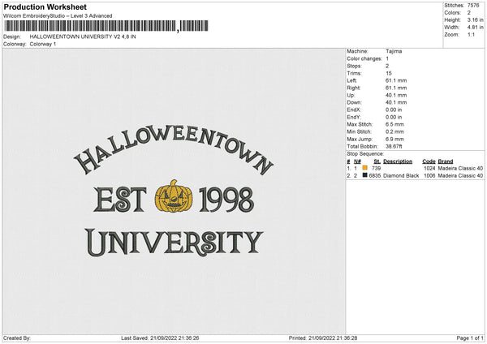The width and height of the screenshot is (487, 344).
Task: Click the "Last Saved" timestamp in footer
Action: 160,338
